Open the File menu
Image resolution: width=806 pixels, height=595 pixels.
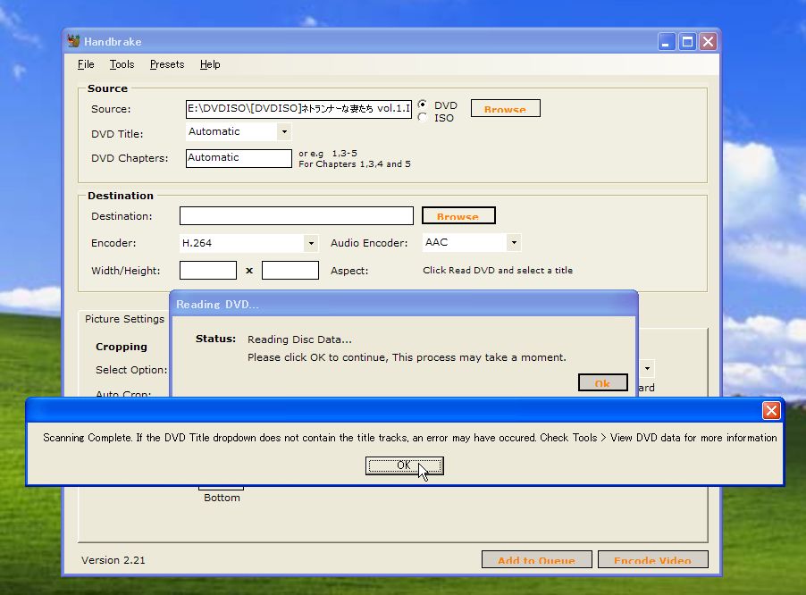[86, 64]
